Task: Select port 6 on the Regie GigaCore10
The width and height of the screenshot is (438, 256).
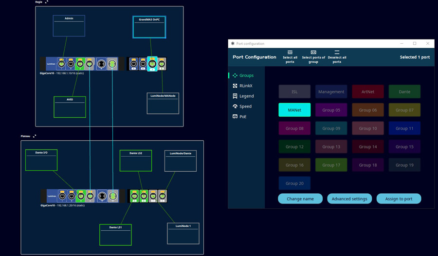Action: pyautogui.click(x=143, y=64)
